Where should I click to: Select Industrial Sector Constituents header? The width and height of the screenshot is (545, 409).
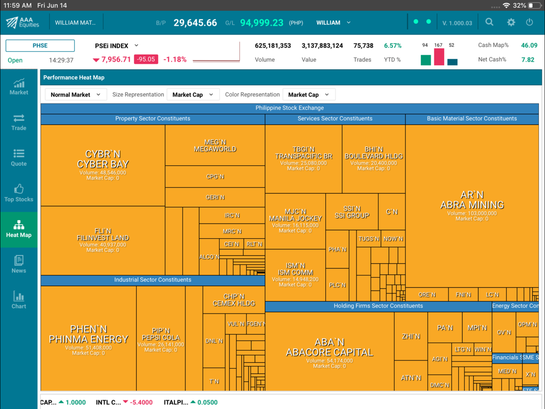click(153, 280)
